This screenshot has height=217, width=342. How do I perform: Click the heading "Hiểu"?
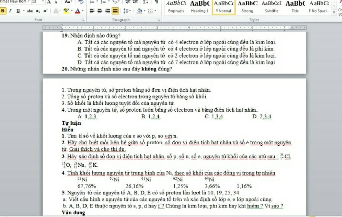tap(67, 129)
